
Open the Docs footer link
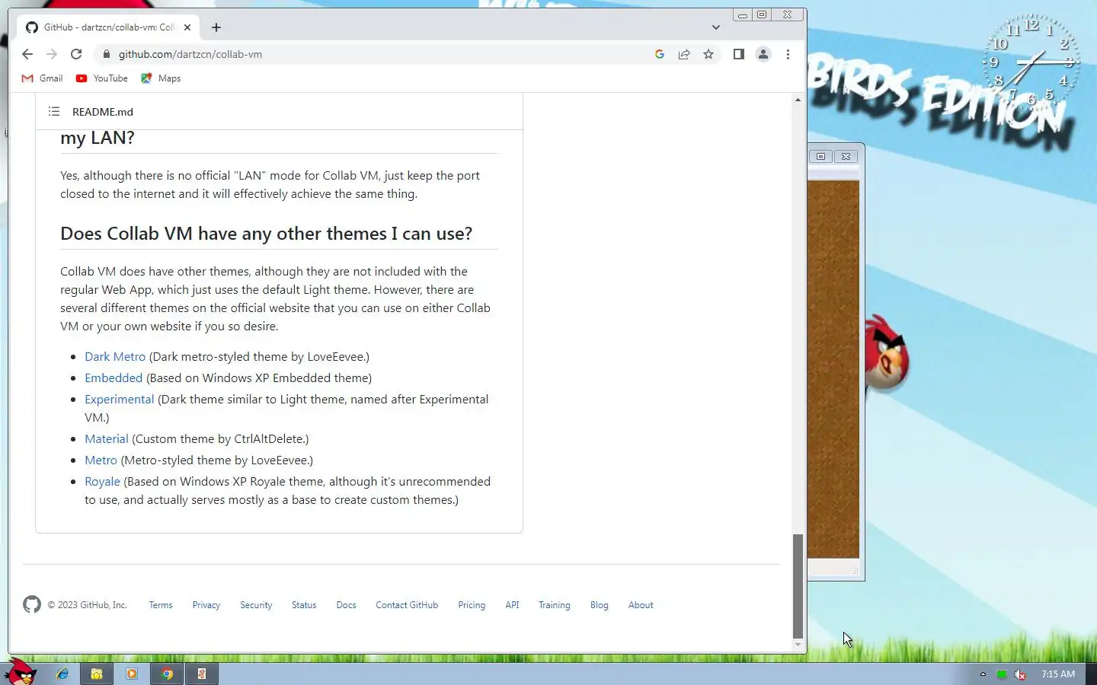(x=346, y=605)
